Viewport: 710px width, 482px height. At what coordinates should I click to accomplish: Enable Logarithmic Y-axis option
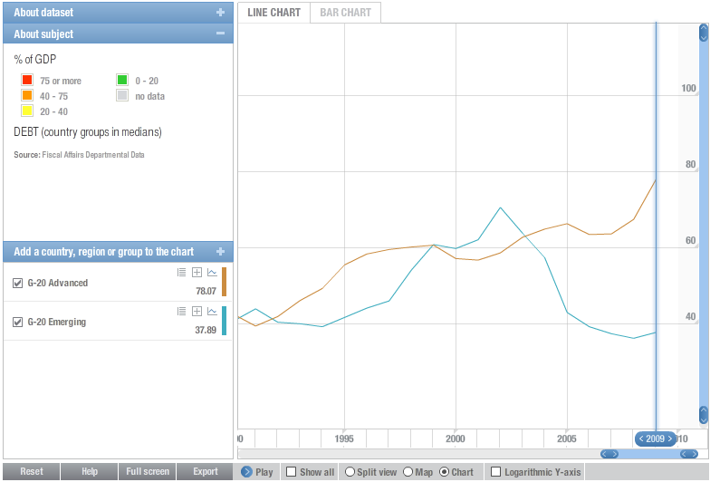point(496,471)
